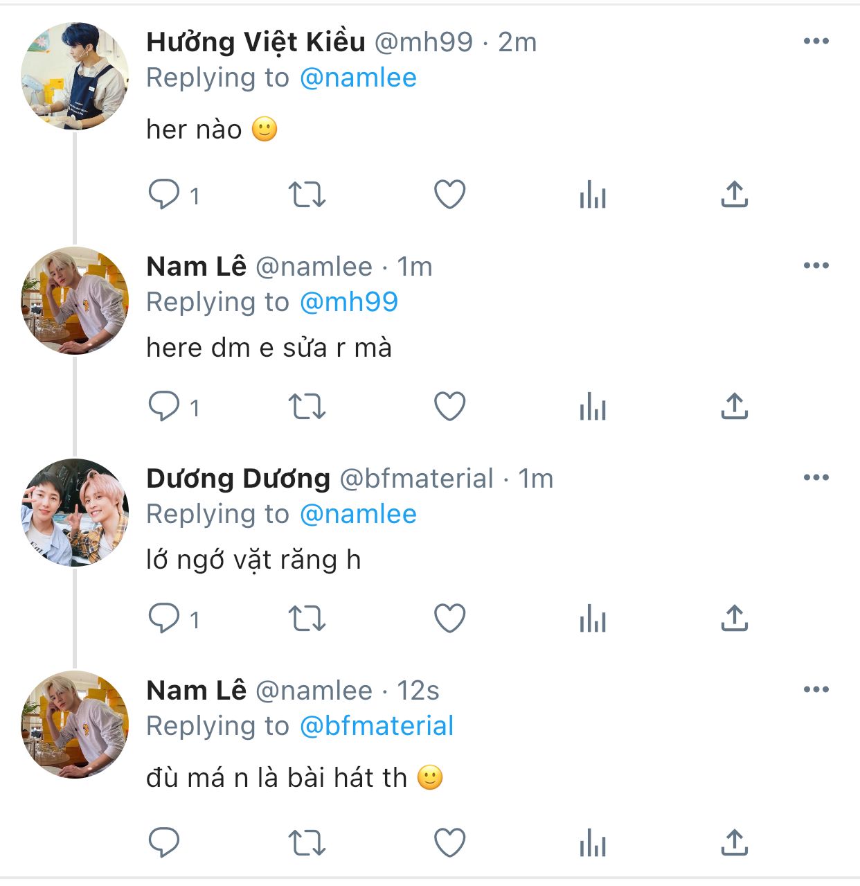Open more options on Dương Dương's tweet
Screen dimensions: 860x886
point(816,478)
